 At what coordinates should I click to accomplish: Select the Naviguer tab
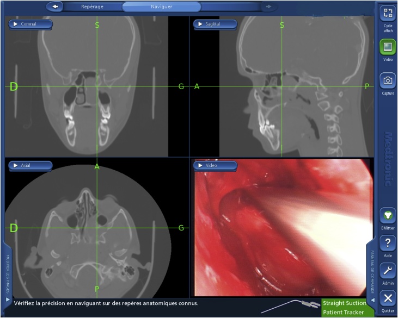[161, 7]
